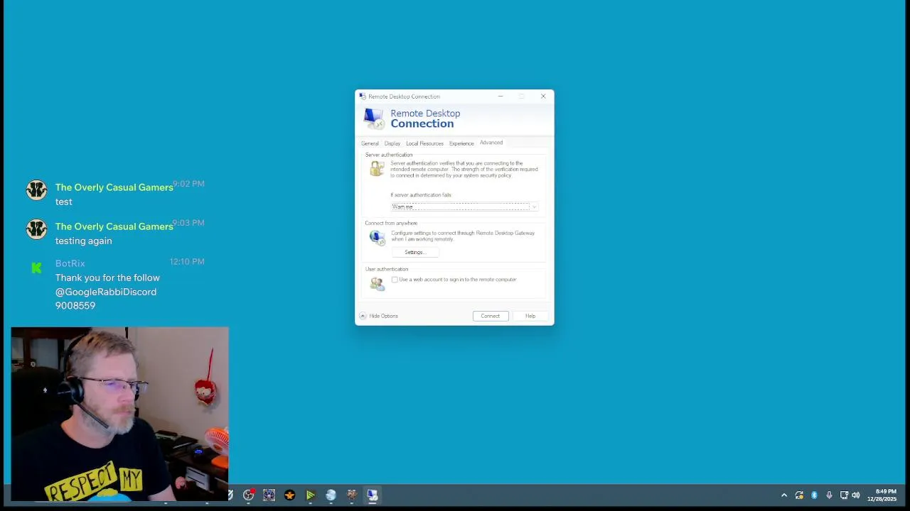Open the 'Warn me' authentication dropdown
Viewport: 910px width, 511px height.
pos(464,207)
